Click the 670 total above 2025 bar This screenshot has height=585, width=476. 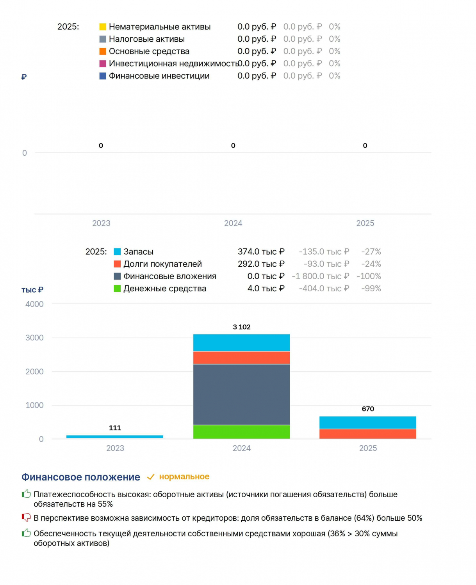pyautogui.click(x=368, y=409)
